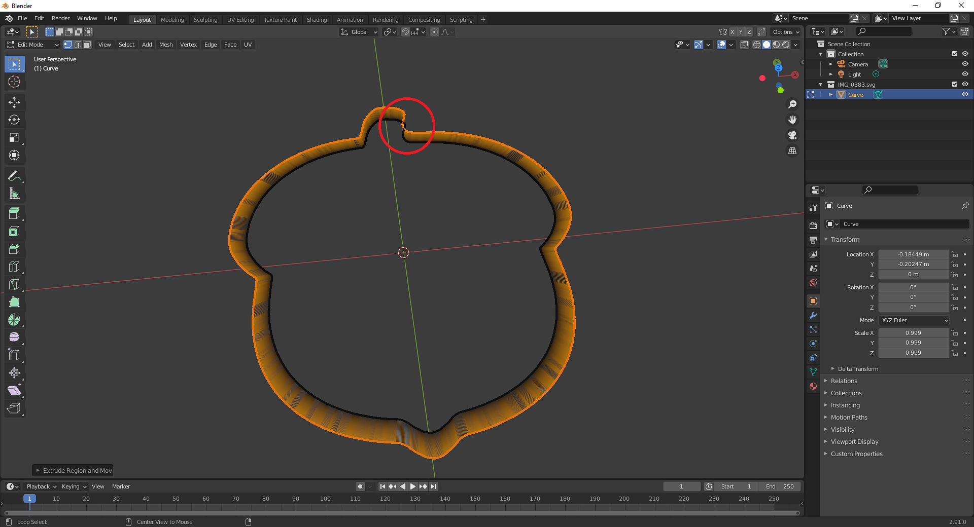The width and height of the screenshot is (974, 527).
Task: Toggle the camera view icon in the viewport
Action: pos(792,135)
